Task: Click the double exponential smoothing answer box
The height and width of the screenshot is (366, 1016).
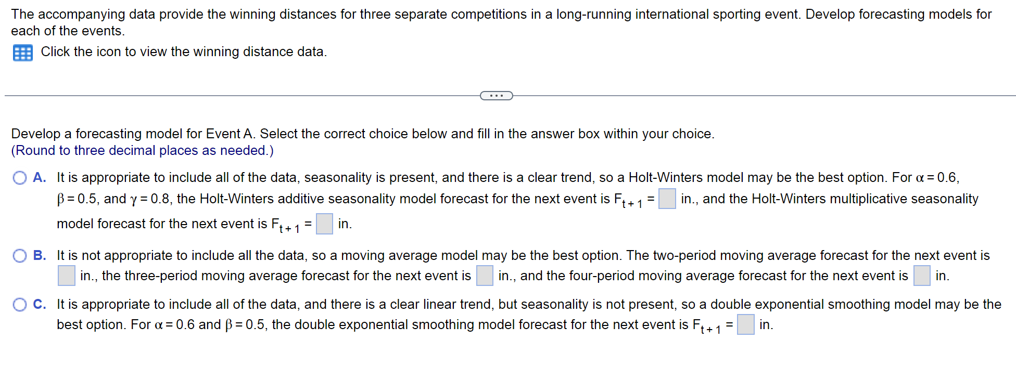Action: point(746,324)
